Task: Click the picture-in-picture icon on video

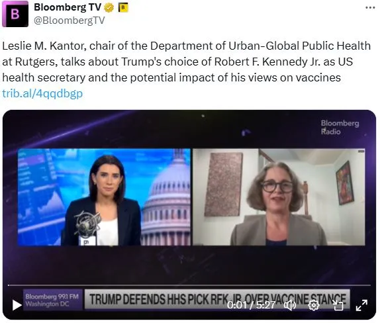Action: pos(338,305)
